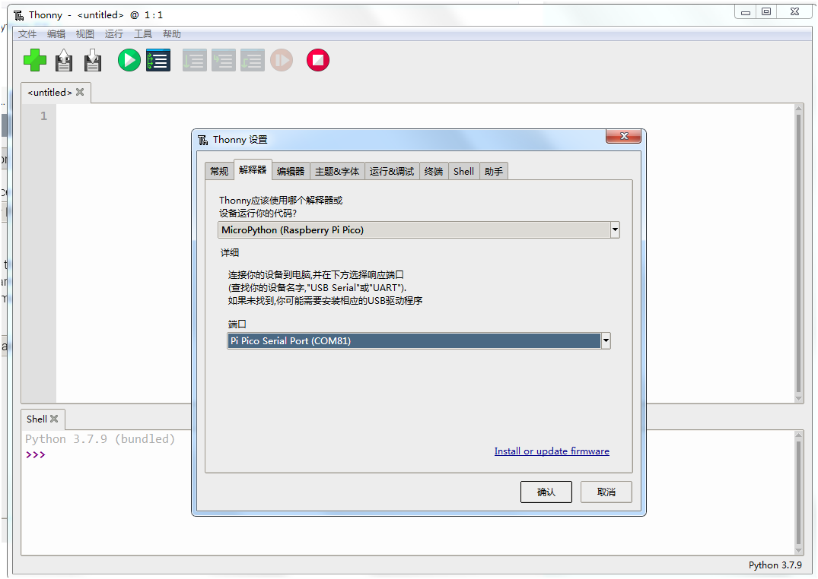Cancel settings with 取消 button
Viewport: 818px width, 579px height.
(606, 492)
